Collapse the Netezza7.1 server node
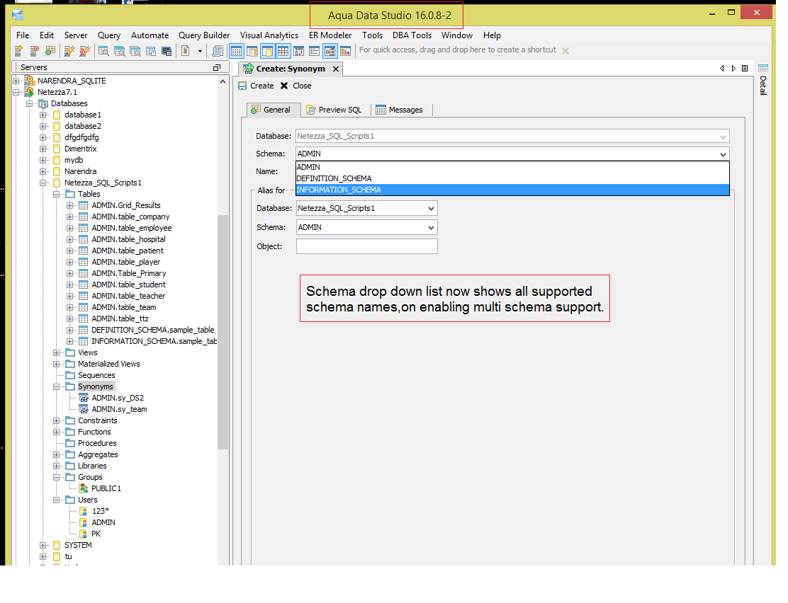788x603 pixels. pyautogui.click(x=16, y=93)
